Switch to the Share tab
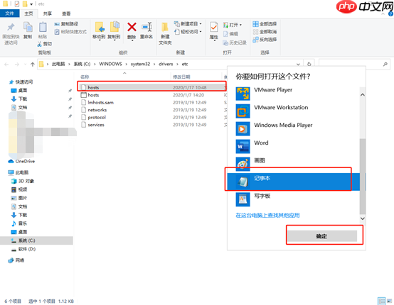The image size is (394, 305). click(47, 13)
